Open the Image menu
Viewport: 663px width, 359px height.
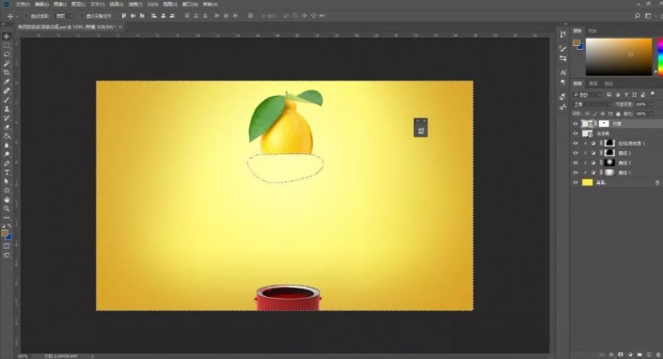point(59,4)
